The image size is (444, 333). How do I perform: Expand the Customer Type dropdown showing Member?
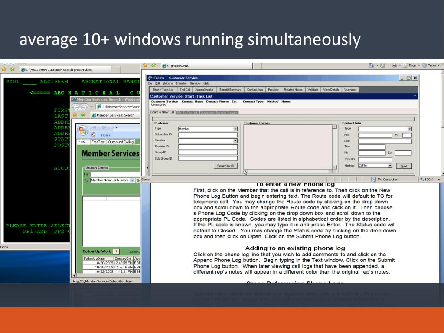coord(235,129)
